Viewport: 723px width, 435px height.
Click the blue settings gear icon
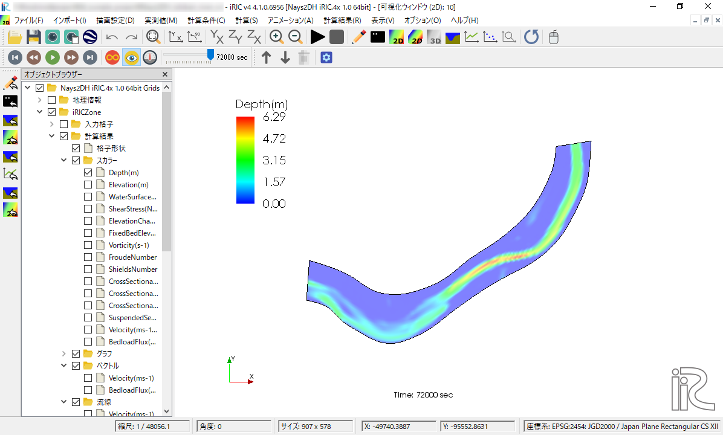click(326, 57)
